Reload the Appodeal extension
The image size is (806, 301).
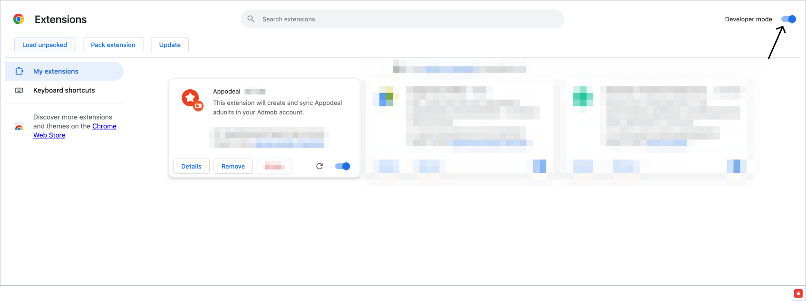pyautogui.click(x=320, y=166)
